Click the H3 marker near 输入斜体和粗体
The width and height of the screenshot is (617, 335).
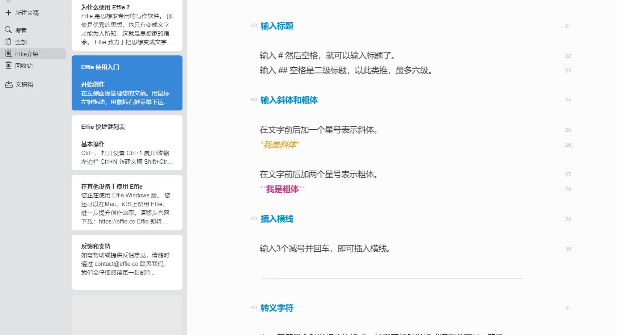tap(253, 100)
